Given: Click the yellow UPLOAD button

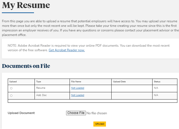Looking at the screenshot, I should click(x=100, y=124).
